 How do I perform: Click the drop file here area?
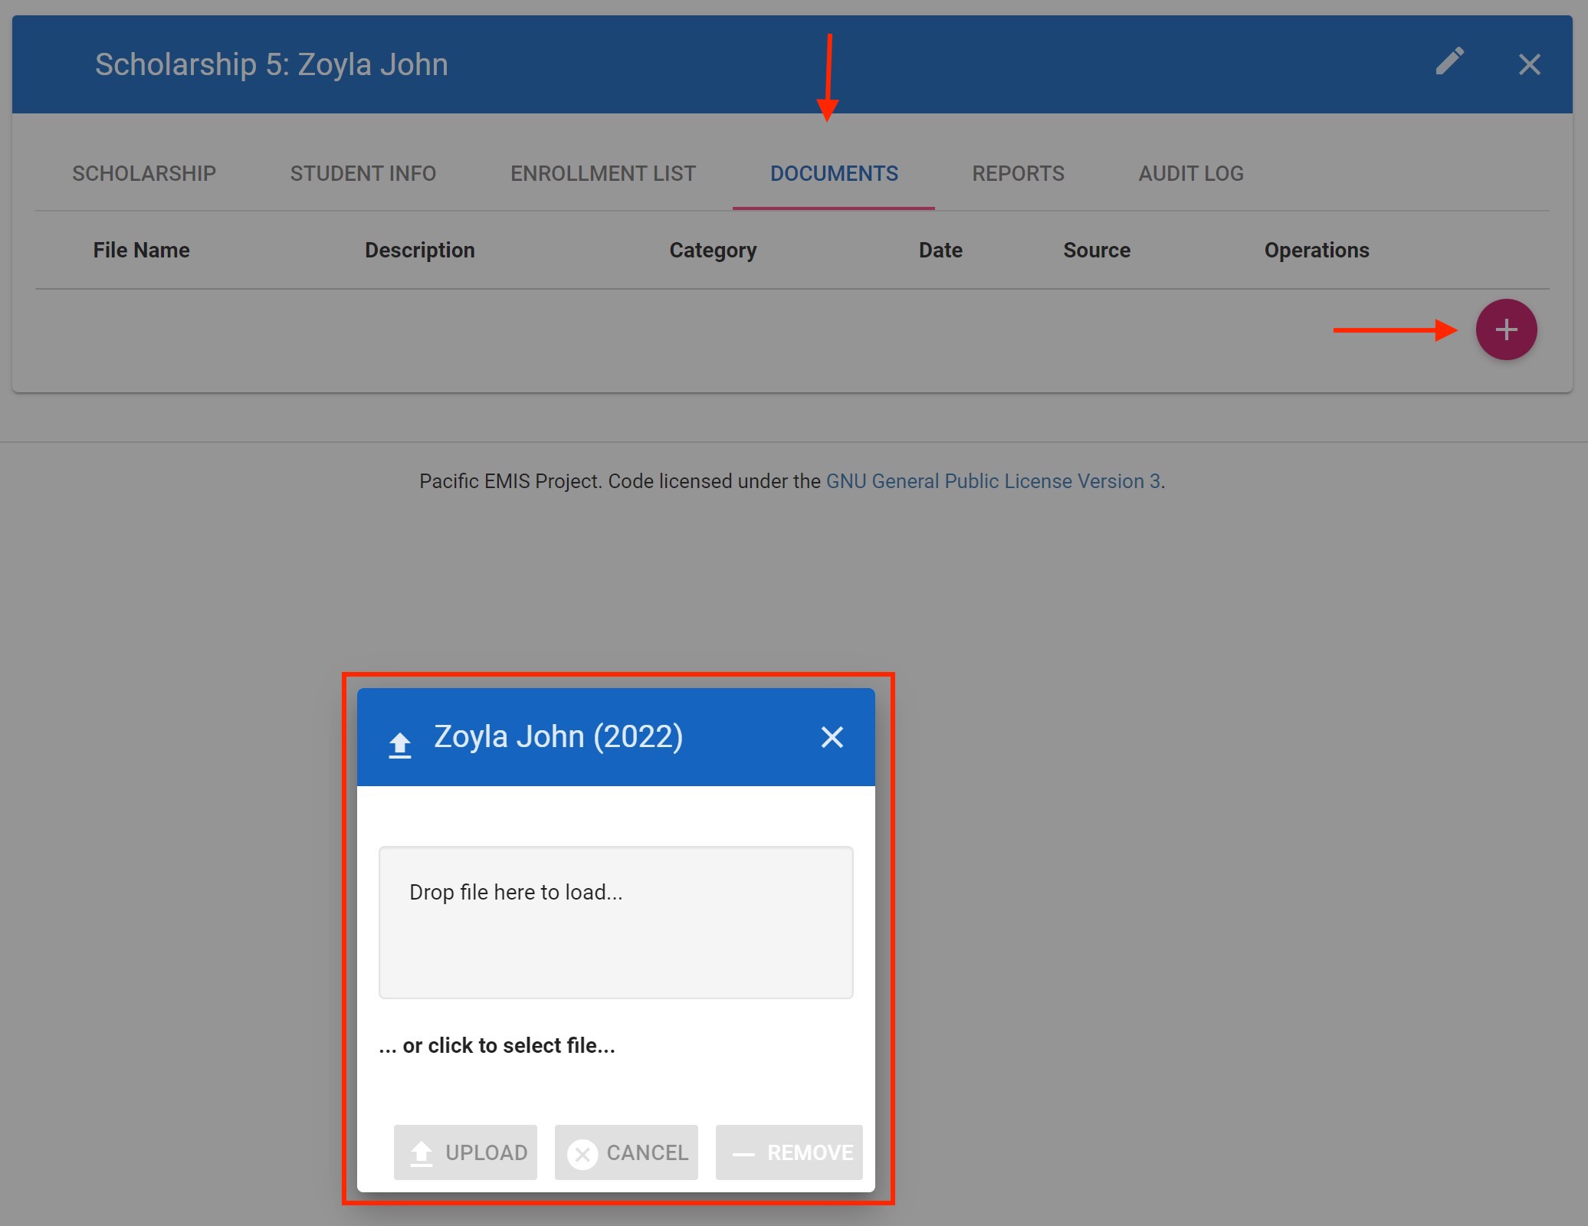click(615, 923)
